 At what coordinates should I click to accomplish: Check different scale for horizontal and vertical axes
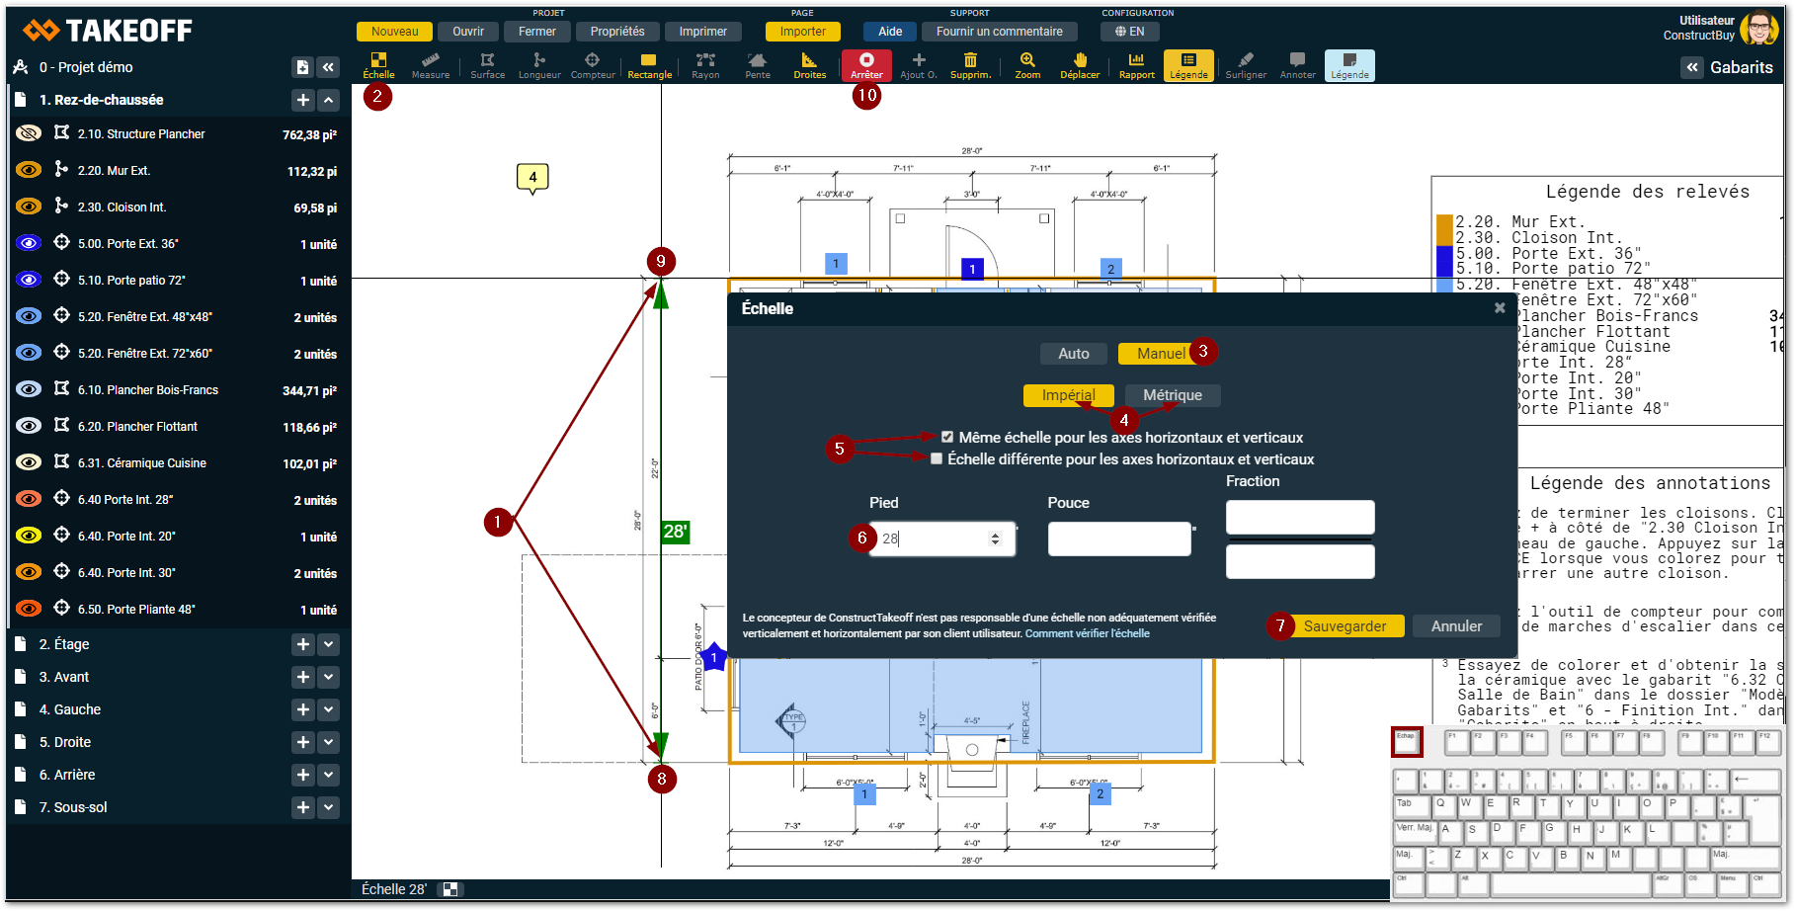(x=937, y=458)
